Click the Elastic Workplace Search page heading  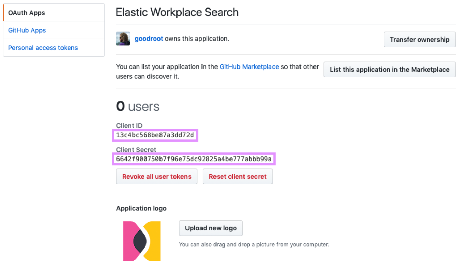pos(177,12)
